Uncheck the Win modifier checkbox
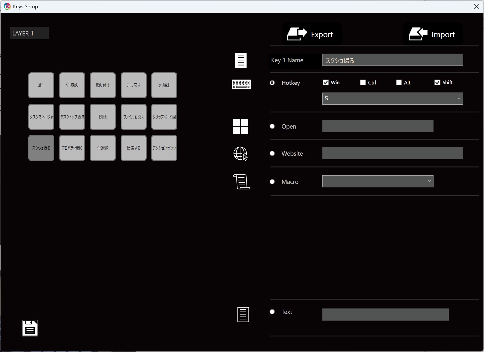Image resolution: width=484 pixels, height=352 pixels. pos(326,83)
